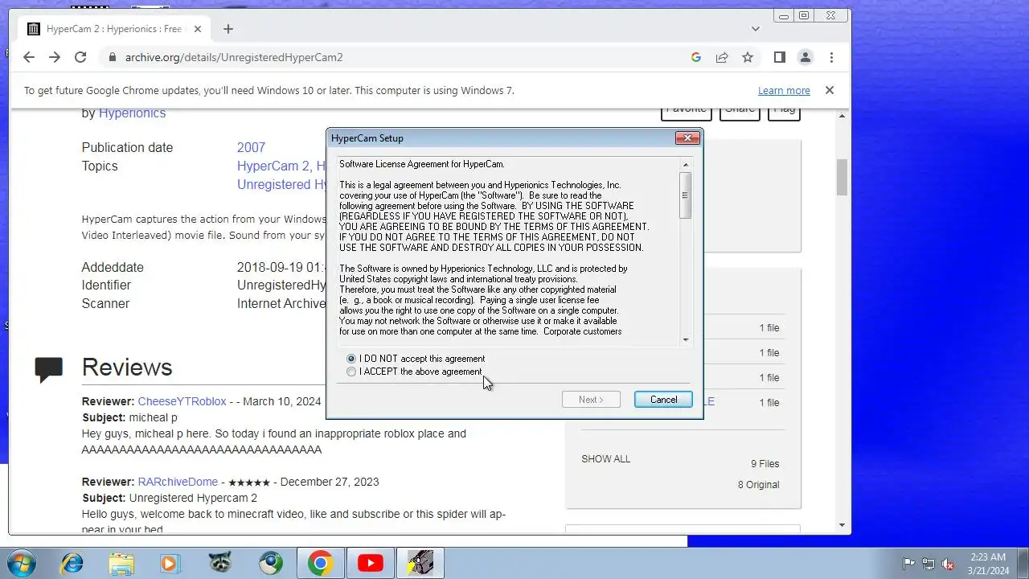Click the page vertical scrollbar thumb
1029x579 pixels.
842,177
